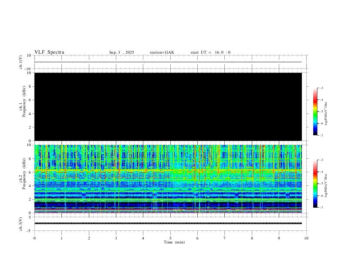The height and width of the screenshot is (267, 345).
Task: Click the "-7" tick on lower color bar
Action: 321,208
